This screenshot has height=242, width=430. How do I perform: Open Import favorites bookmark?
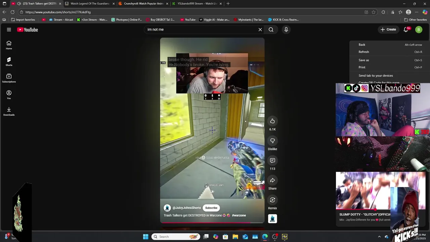(x=23, y=20)
